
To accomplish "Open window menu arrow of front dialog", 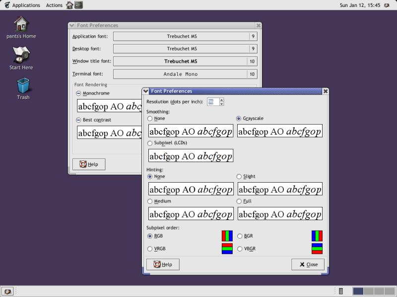I will pyautogui.click(x=146, y=91).
